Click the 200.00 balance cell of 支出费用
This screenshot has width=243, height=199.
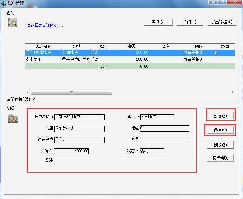(x=131, y=59)
